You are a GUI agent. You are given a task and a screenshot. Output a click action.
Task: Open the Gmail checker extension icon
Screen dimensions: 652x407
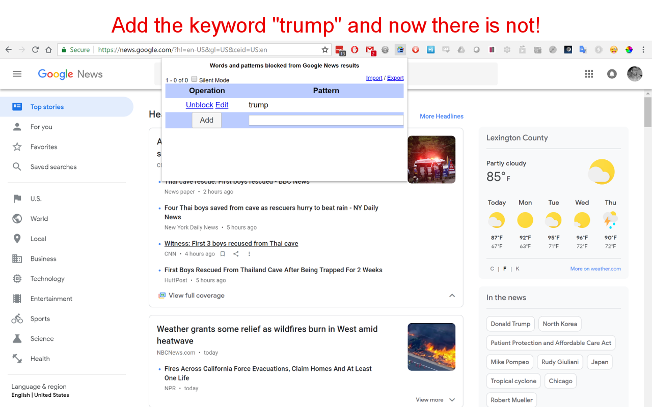[370, 50]
